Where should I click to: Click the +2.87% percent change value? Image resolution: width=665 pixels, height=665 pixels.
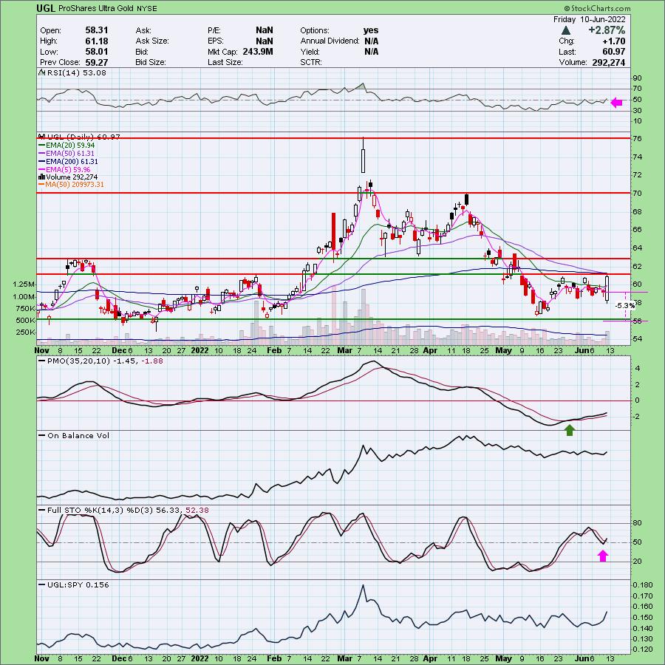607,30
